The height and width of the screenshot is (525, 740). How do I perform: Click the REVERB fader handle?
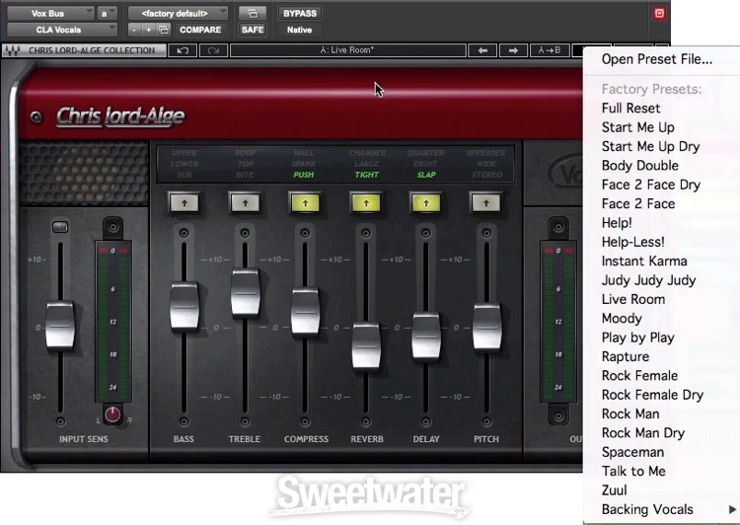366,345
